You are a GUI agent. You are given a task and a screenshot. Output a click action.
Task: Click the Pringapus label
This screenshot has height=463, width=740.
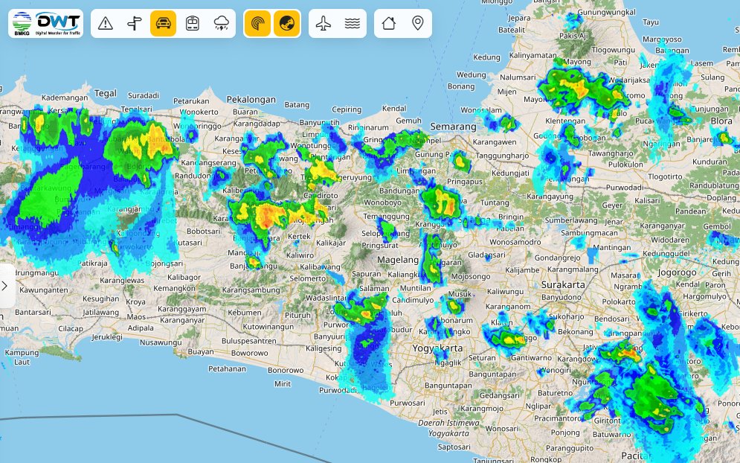pos(464,182)
